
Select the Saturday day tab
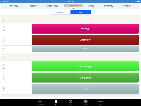[x=109, y=6]
